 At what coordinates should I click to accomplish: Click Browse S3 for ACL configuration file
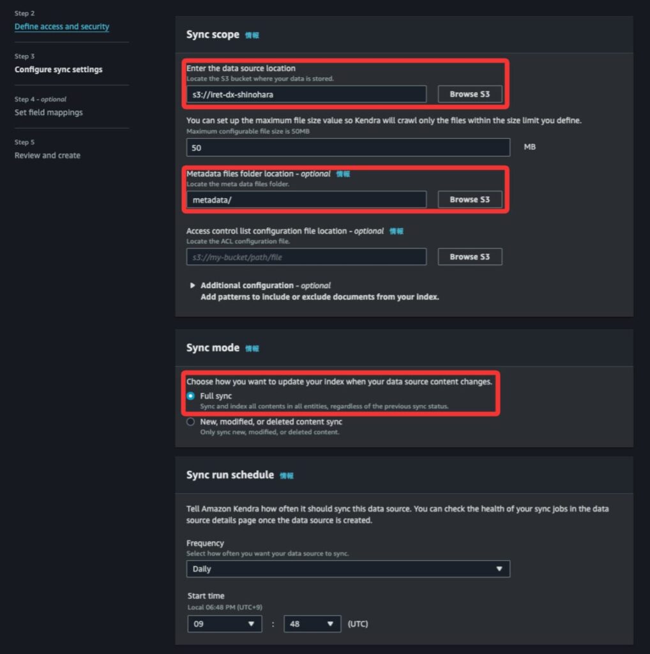pos(469,257)
